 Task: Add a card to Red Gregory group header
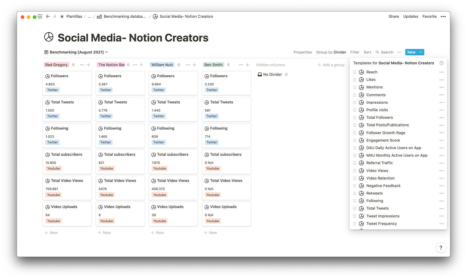coord(88,65)
